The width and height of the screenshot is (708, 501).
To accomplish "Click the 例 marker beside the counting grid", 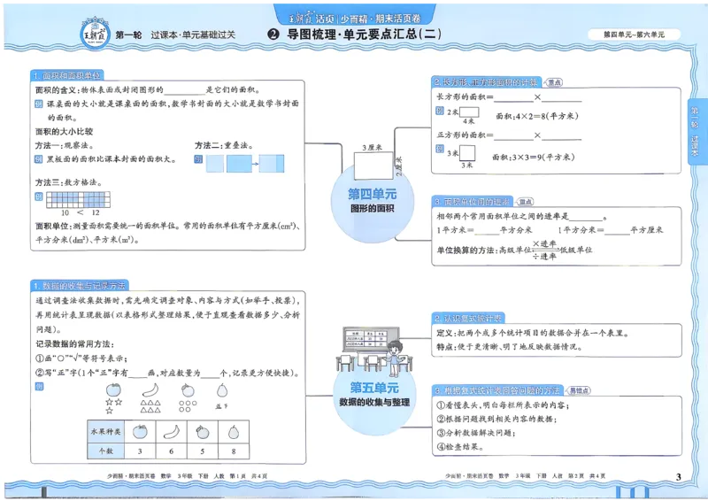I will click(x=39, y=197).
